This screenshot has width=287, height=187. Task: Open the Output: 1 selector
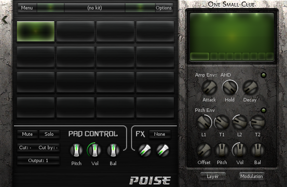38,161
